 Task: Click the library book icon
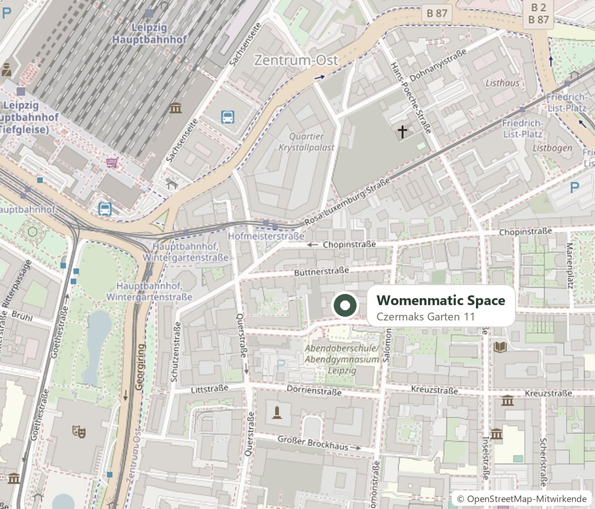[x=500, y=346]
